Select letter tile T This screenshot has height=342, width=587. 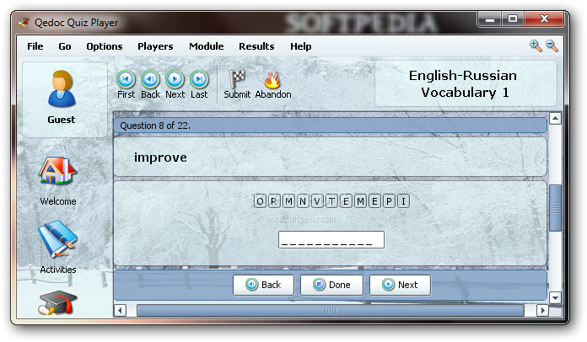331,201
